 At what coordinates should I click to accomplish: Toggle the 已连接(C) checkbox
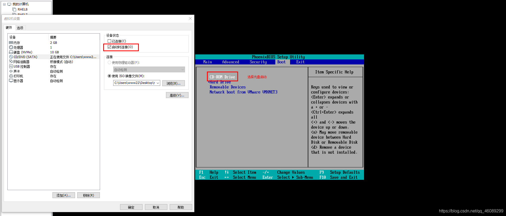pyautogui.click(x=109, y=41)
